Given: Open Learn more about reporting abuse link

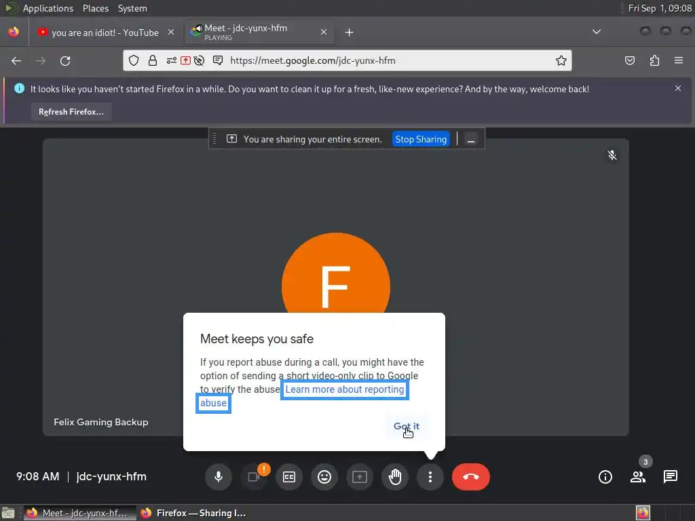Looking at the screenshot, I should 344,389.
